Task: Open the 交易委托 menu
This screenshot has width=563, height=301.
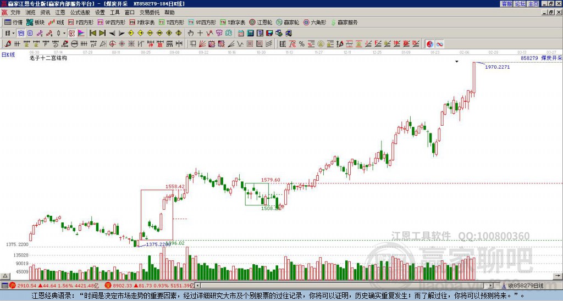Action: 150,13
